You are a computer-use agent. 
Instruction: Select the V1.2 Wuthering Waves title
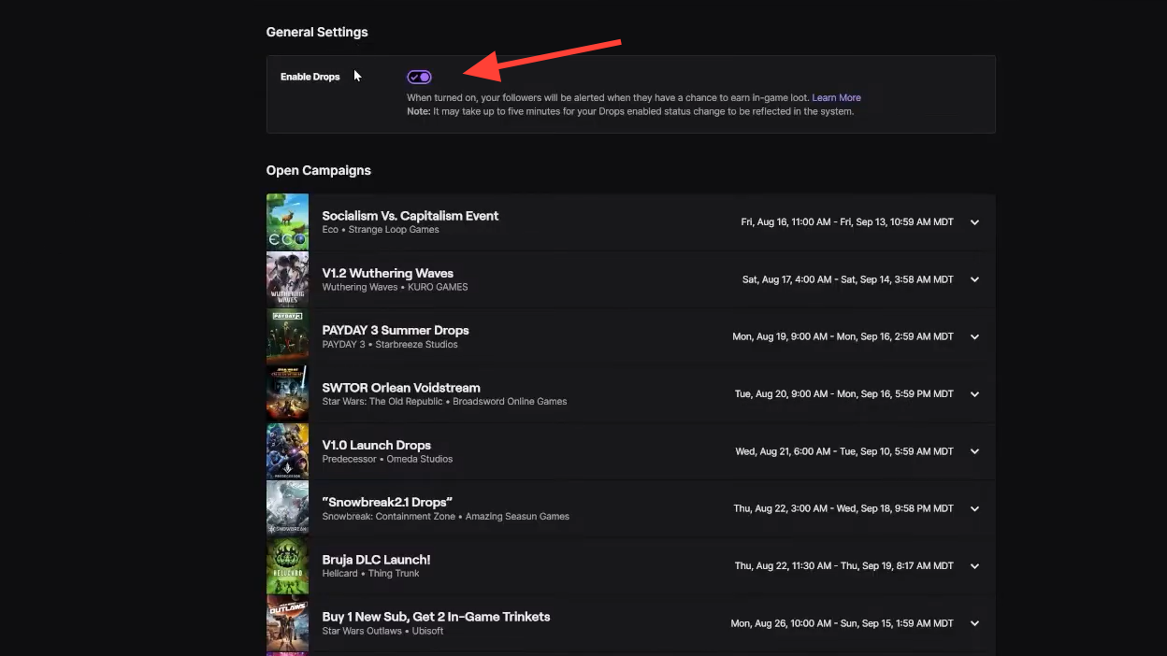click(x=388, y=273)
